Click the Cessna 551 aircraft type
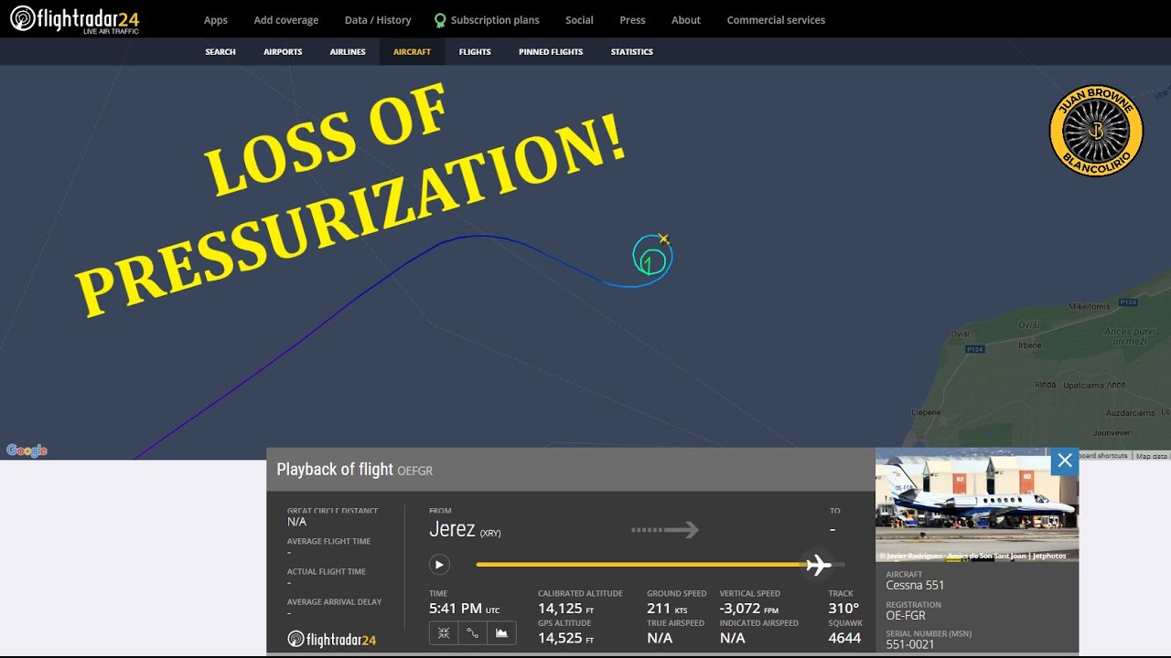The height and width of the screenshot is (658, 1171). (915, 585)
